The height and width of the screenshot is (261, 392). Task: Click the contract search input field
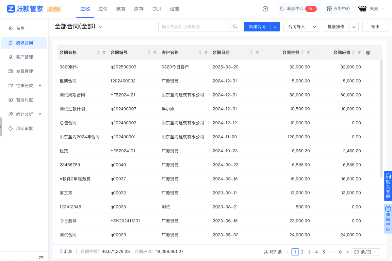[194, 27]
